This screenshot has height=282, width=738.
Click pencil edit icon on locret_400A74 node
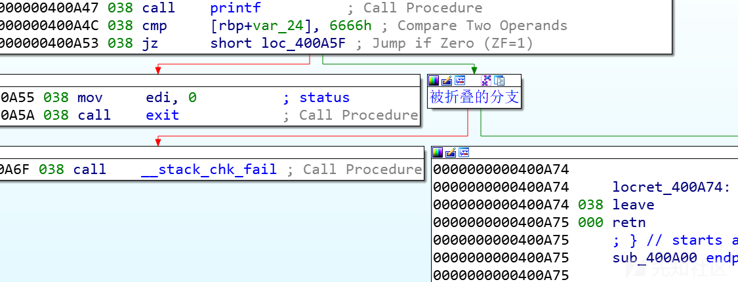point(451,152)
